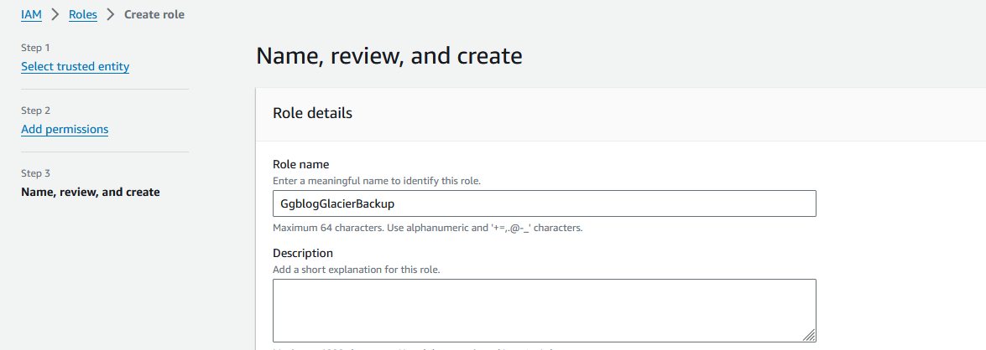Click the Maximum 64 characters hint text
The height and width of the screenshot is (350, 986).
[427, 228]
